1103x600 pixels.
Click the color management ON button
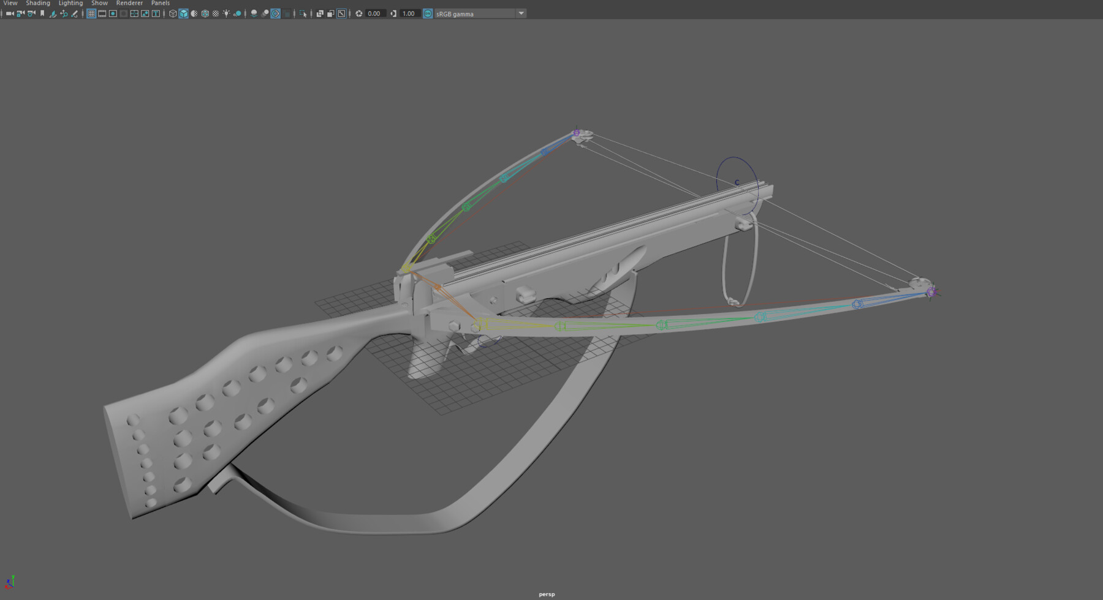point(427,13)
